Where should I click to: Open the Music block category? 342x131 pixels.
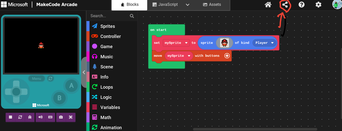coord(112,57)
